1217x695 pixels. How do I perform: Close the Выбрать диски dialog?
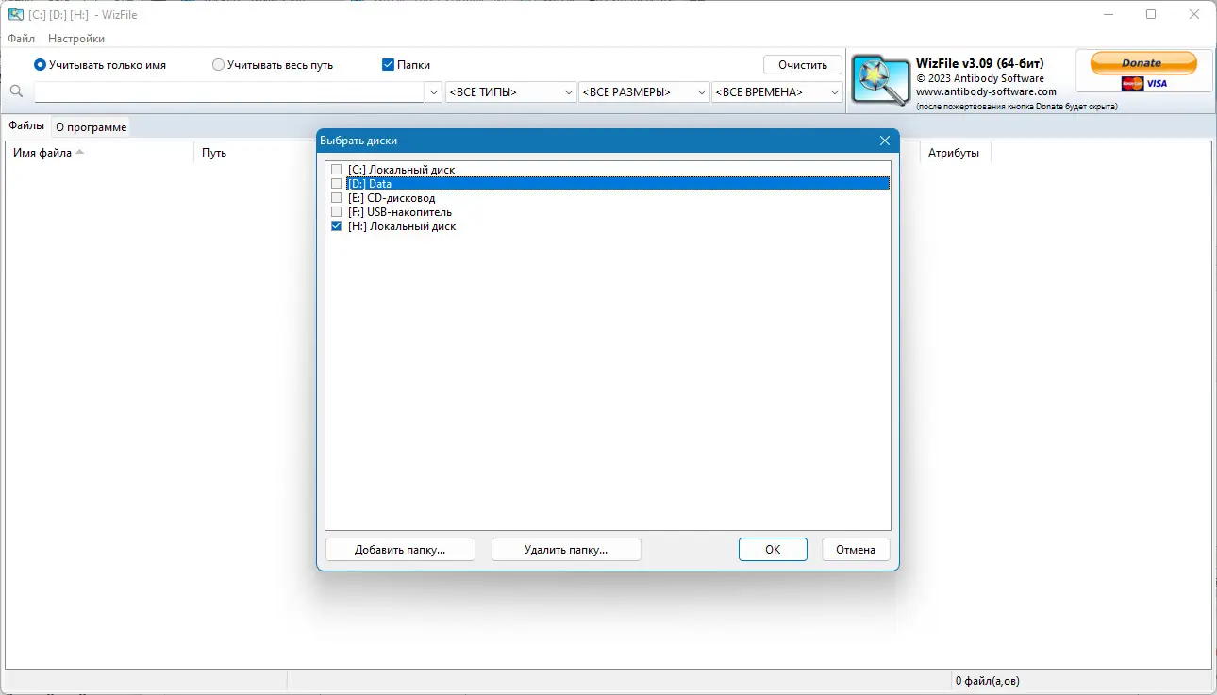point(884,141)
